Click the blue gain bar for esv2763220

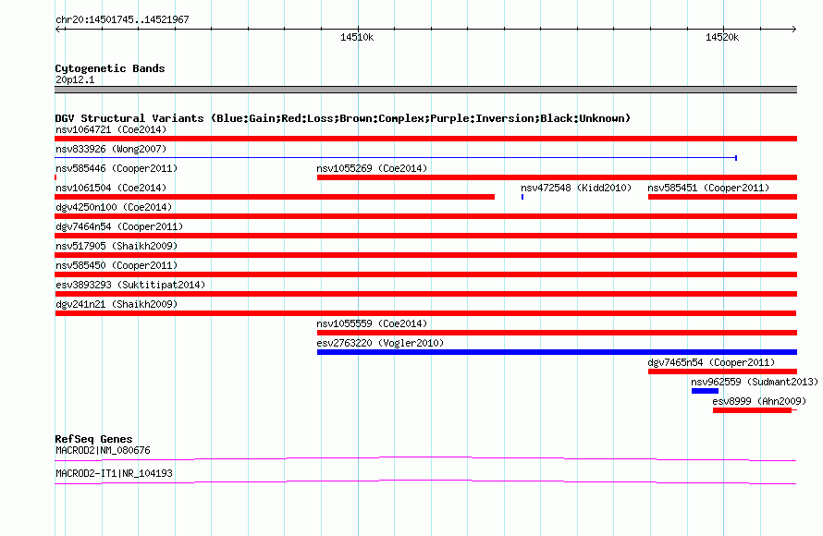tap(557, 352)
